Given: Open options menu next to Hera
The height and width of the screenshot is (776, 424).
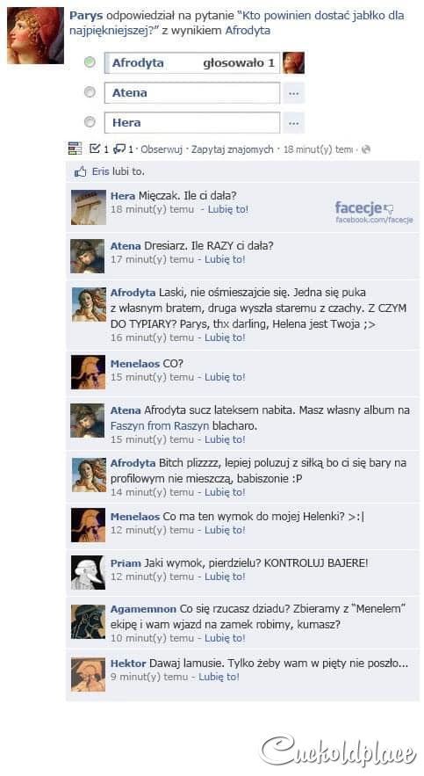Looking at the screenshot, I should [x=293, y=123].
